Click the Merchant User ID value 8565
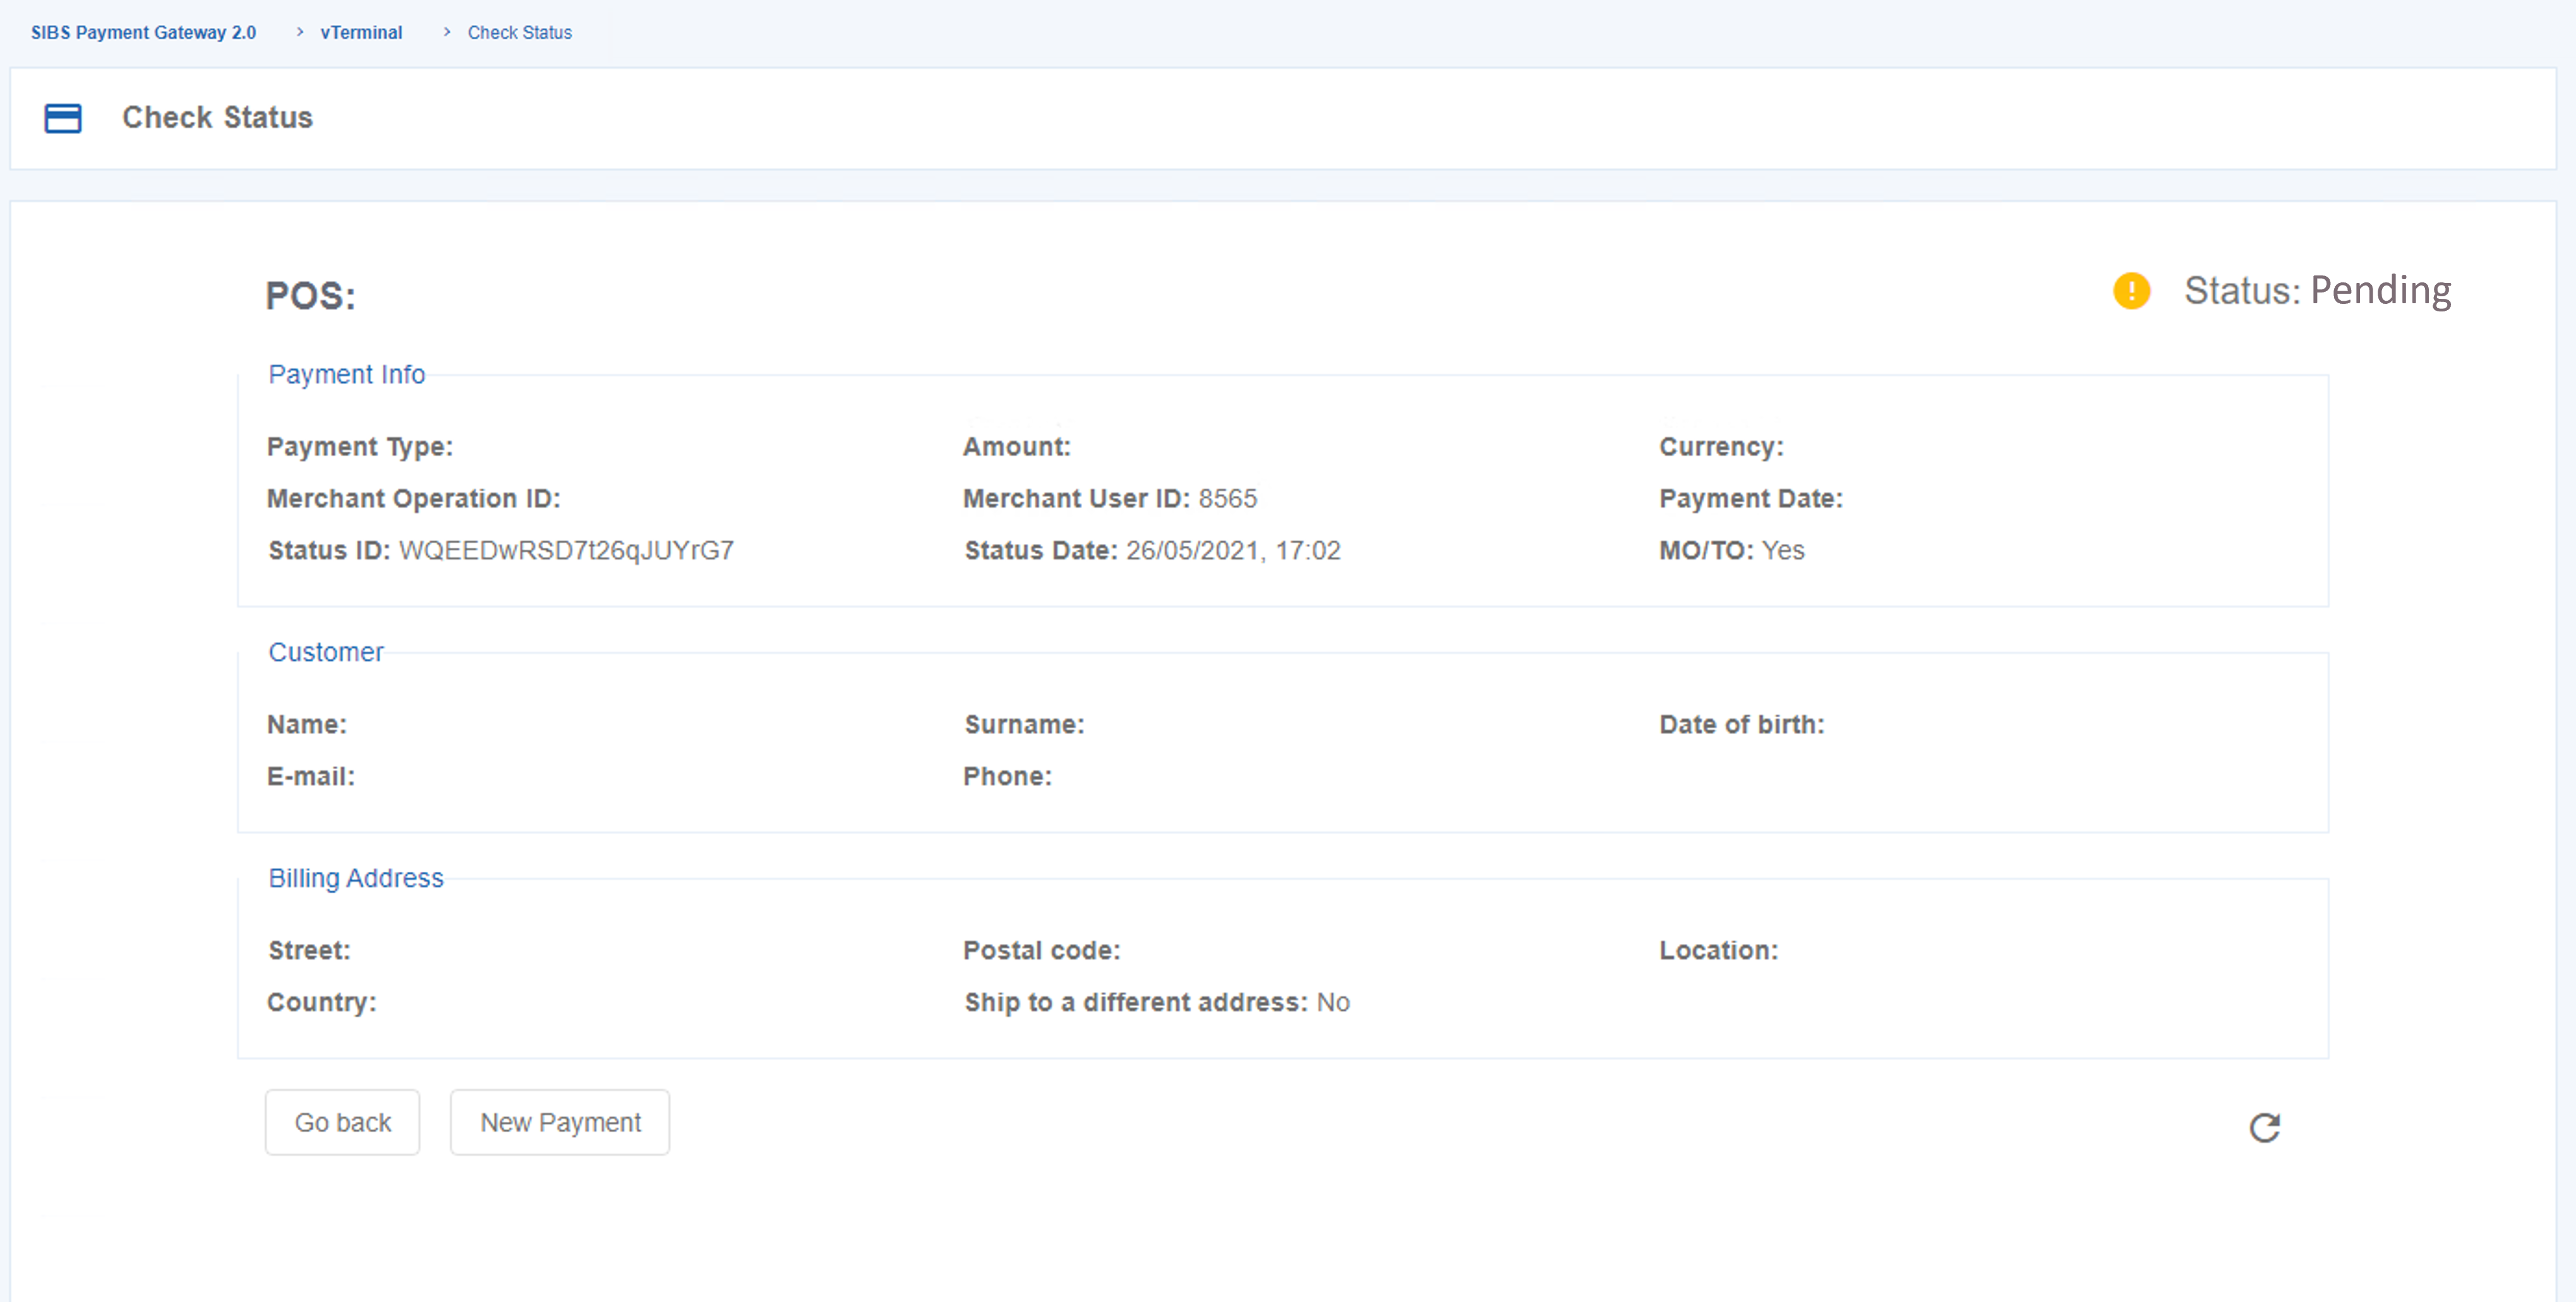Image resolution: width=2576 pixels, height=1302 pixels. pos(1227,498)
